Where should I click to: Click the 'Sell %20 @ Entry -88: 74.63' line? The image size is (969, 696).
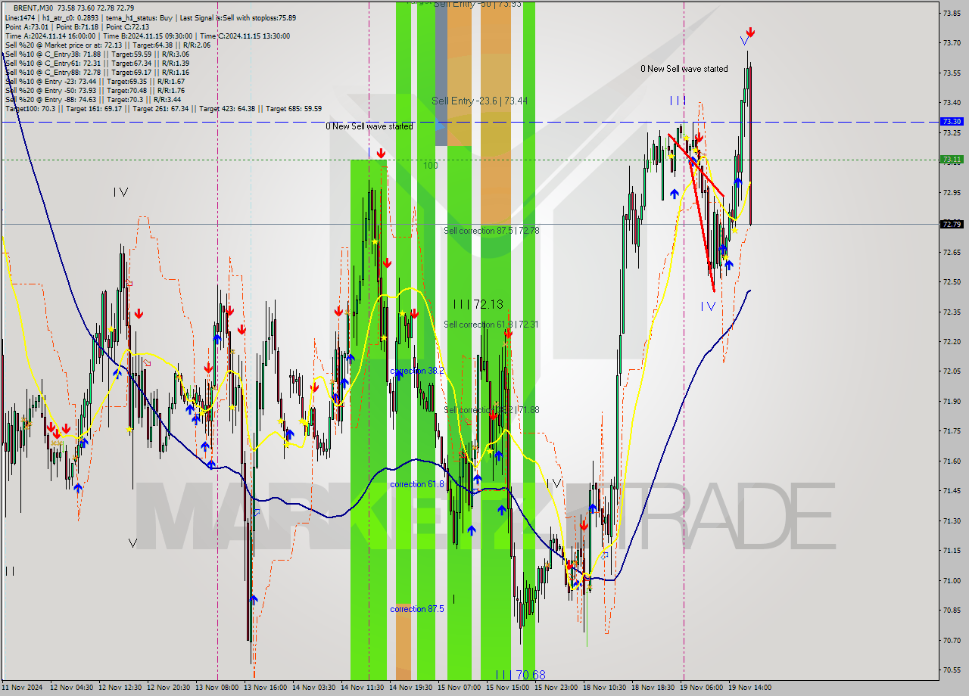[x=92, y=99]
